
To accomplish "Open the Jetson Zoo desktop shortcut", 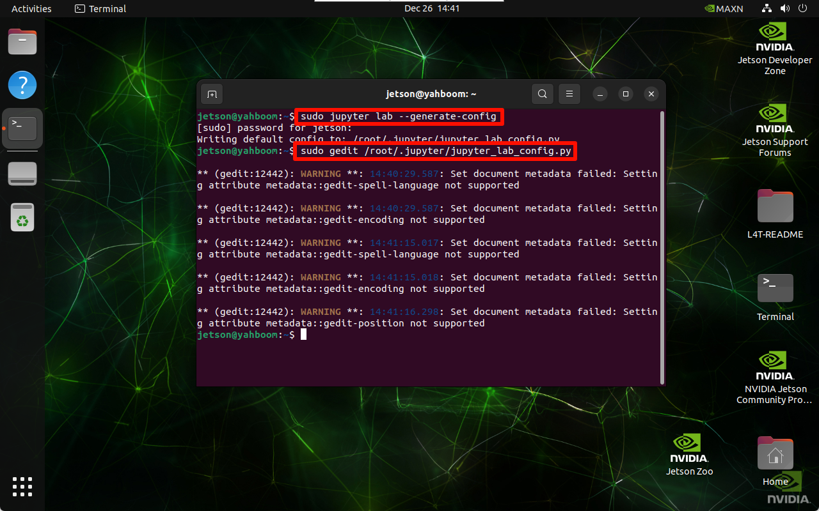I will coord(689,455).
